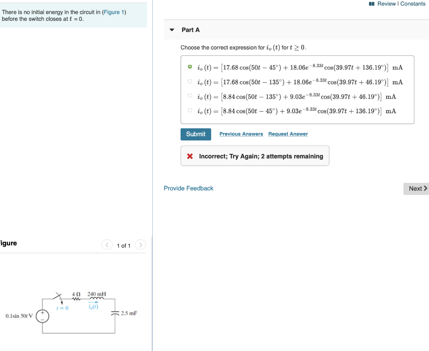The width and height of the screenshot is (429, 351).
Task: Switch to the Review tab
Action: (x=386, y=3)
